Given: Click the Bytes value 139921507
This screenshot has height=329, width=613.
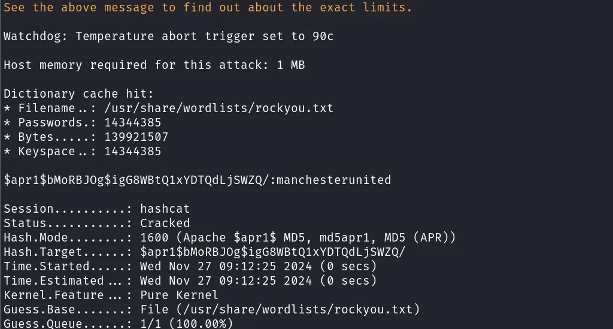Looking at the screenshot, I should [x=136, y=137].
